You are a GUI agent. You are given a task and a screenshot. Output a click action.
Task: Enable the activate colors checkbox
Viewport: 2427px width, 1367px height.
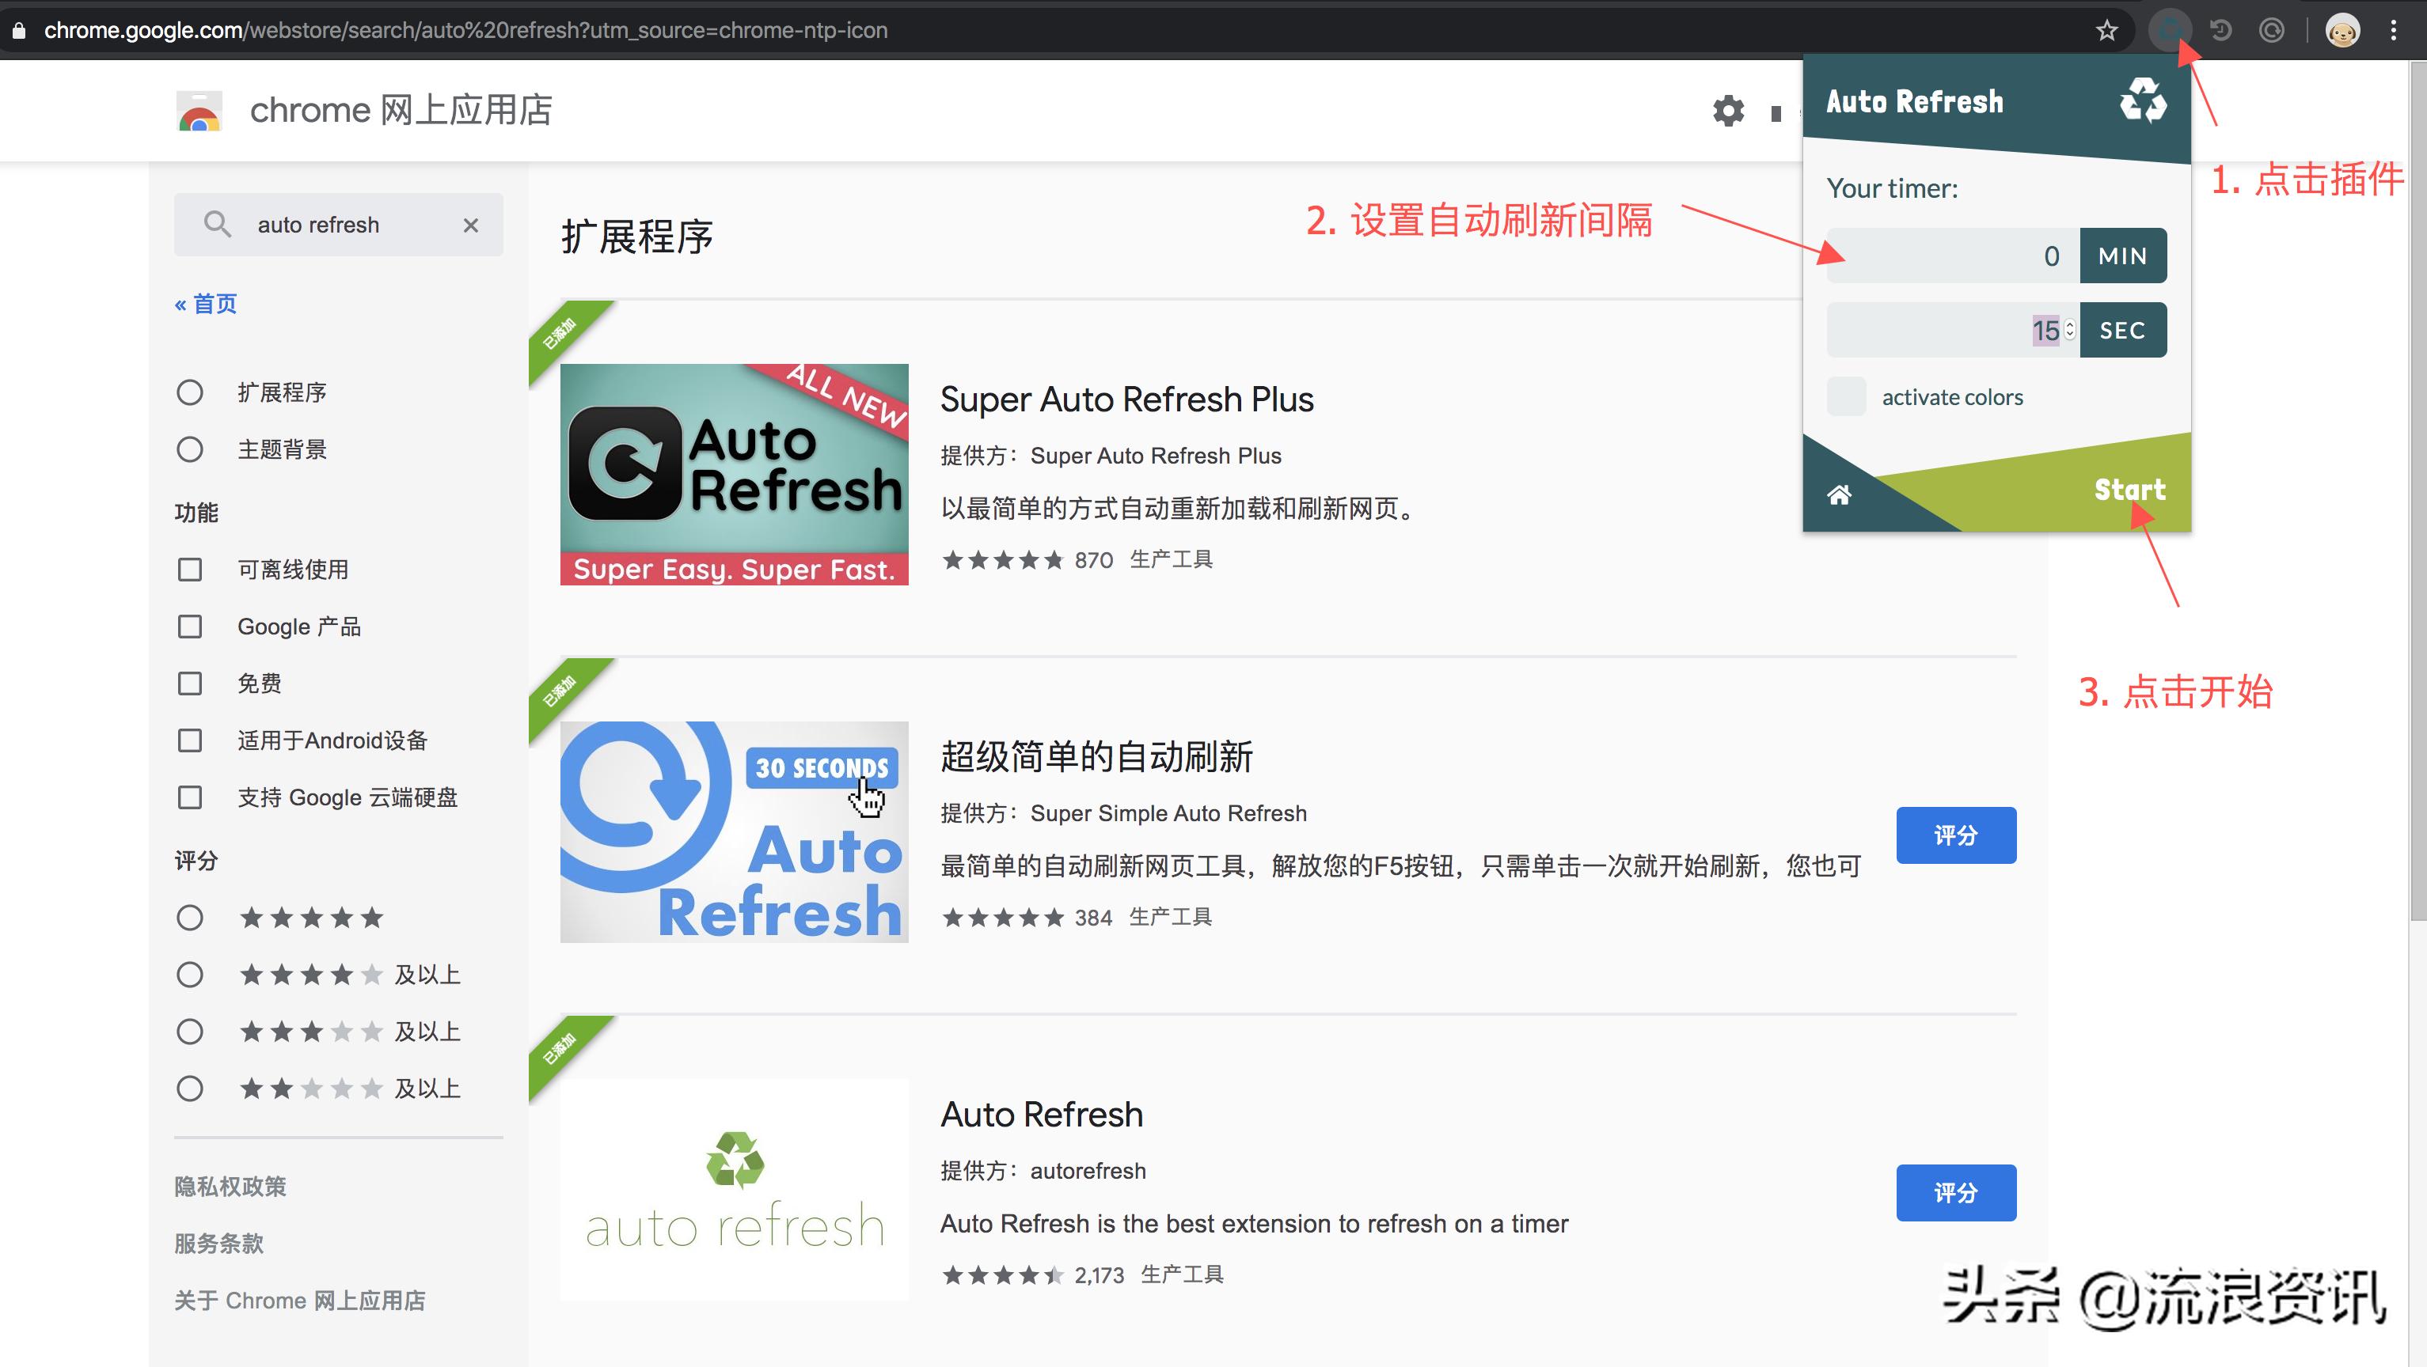point(1847,396)
